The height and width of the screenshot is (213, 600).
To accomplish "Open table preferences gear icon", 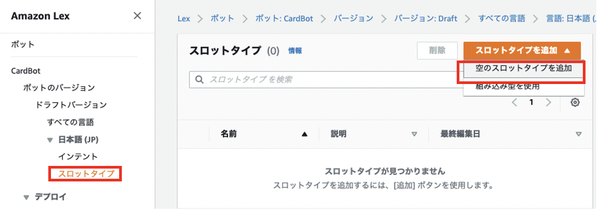I will click(x=575, y=102).
